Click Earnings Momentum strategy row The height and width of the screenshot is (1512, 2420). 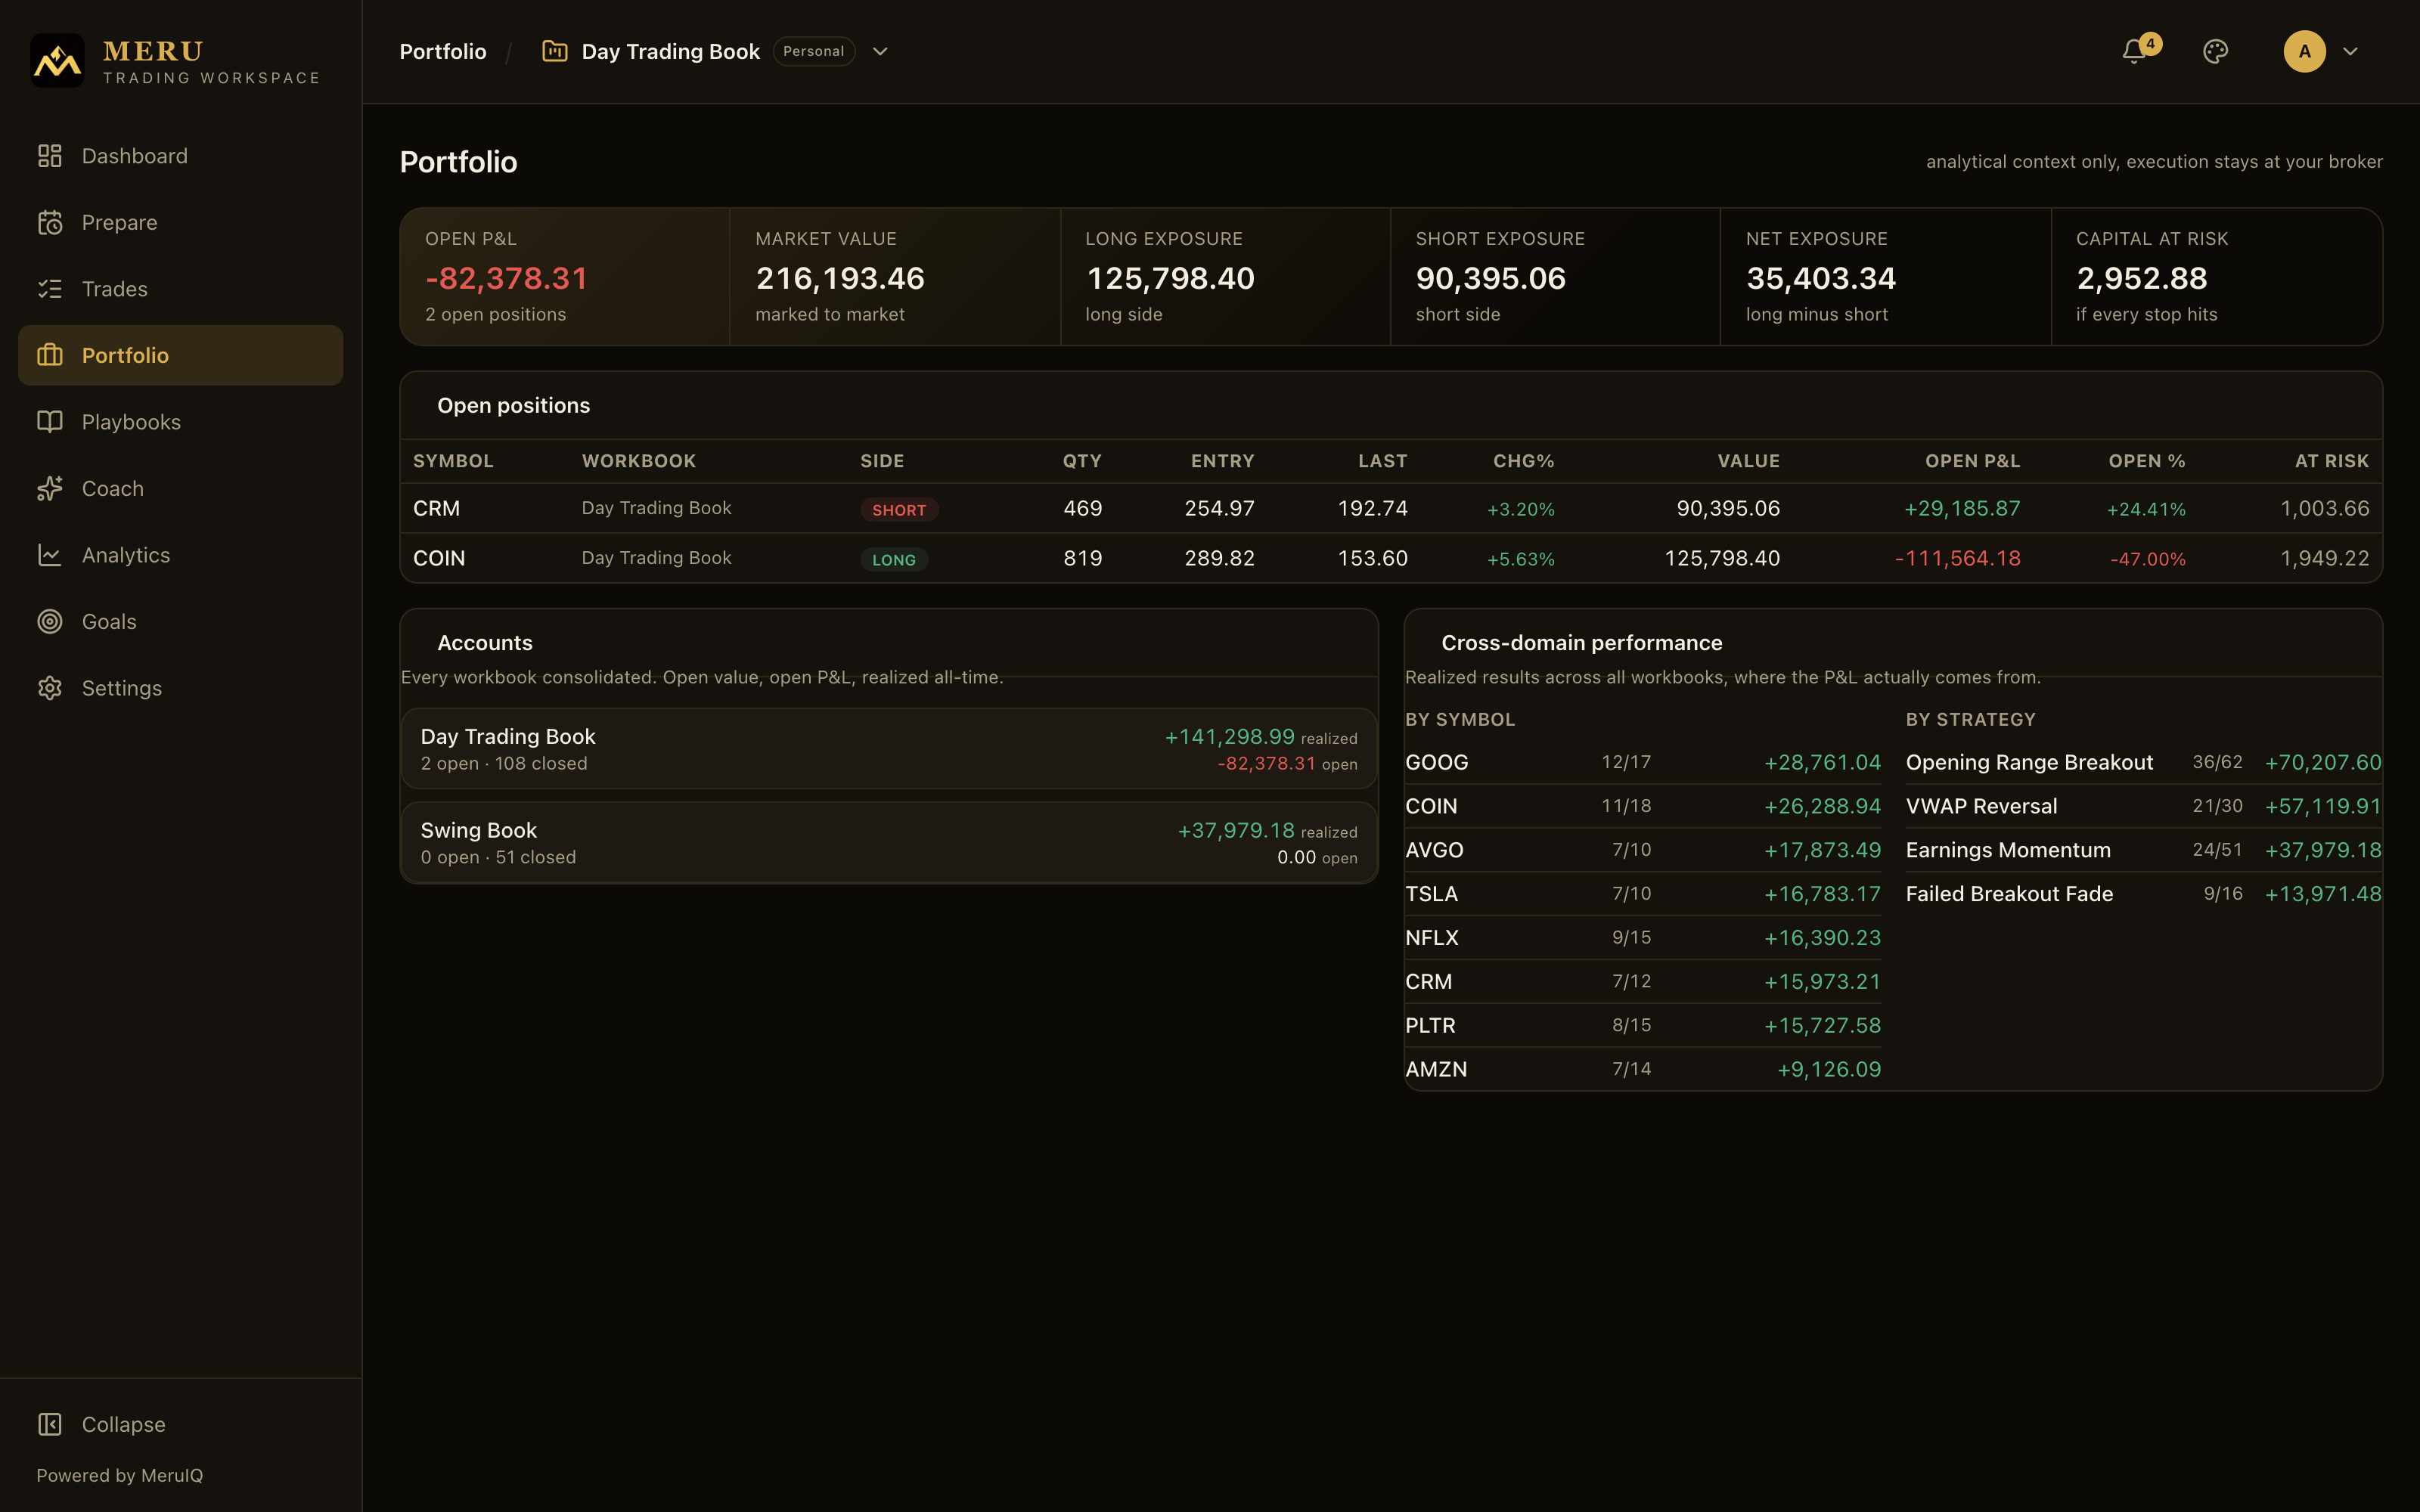[x=2143, y=850]
